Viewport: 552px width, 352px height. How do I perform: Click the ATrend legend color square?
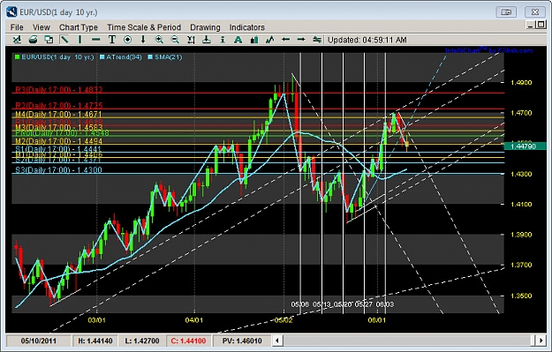[x=102, y=57]
